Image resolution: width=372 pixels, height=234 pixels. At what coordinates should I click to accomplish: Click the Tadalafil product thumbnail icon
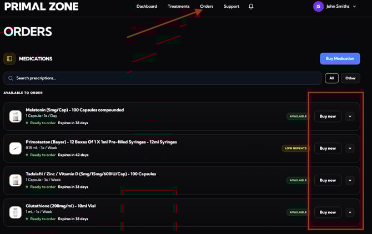click(16, 180)
